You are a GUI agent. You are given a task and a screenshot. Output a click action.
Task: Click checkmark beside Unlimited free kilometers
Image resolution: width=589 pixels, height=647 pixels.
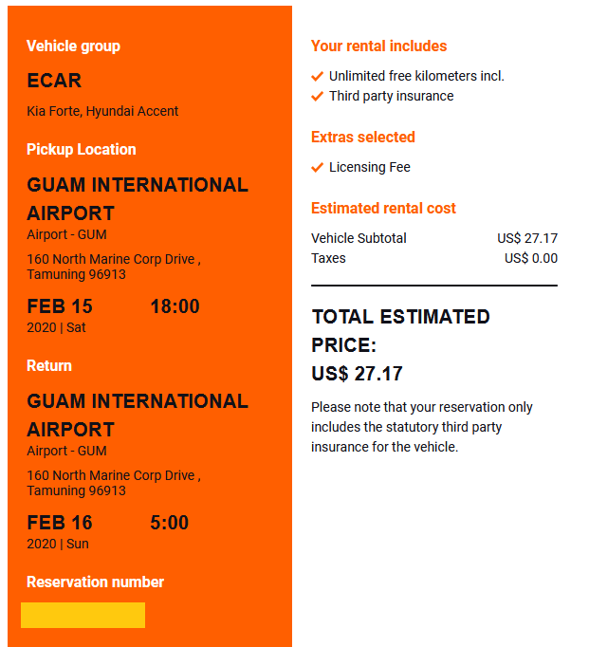click(317, 76)
